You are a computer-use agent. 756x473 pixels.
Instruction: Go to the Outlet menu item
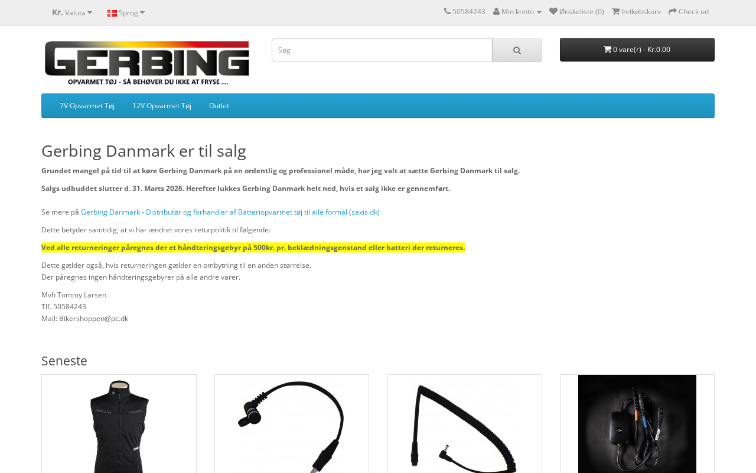[x=219, y=106]
